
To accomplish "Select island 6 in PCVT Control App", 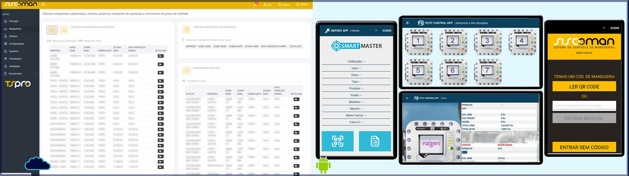I will click(453, 72).
